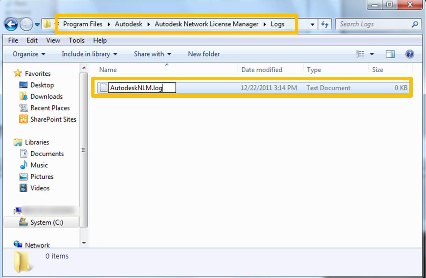Open the Organize dropdown
This screenshot has height=278, width=426.
coord(29,54)
